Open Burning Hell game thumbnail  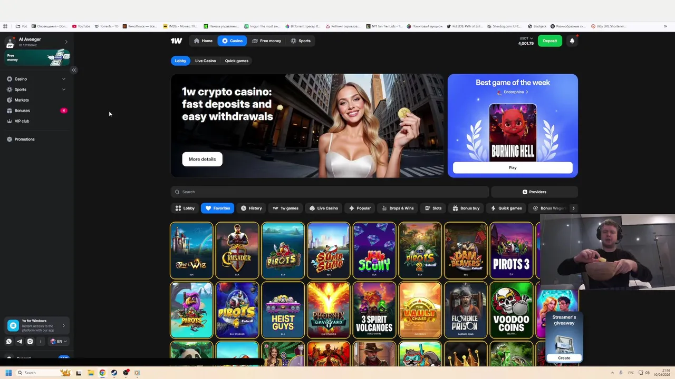click(x=513, y=132)
